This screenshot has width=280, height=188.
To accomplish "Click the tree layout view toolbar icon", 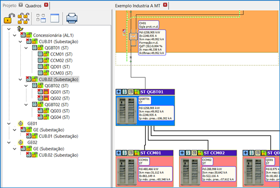I will (41, 18).
